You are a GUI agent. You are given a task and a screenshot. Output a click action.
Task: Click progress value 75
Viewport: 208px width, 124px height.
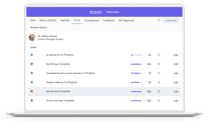pos(149,73)
